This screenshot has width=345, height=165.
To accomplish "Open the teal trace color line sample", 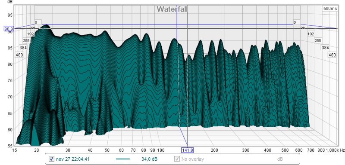I will coord(123,159).
